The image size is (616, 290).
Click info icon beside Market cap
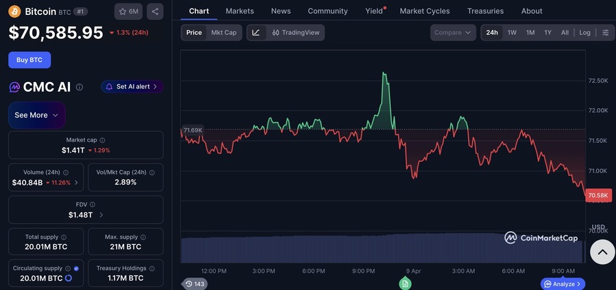pos(102,140)
